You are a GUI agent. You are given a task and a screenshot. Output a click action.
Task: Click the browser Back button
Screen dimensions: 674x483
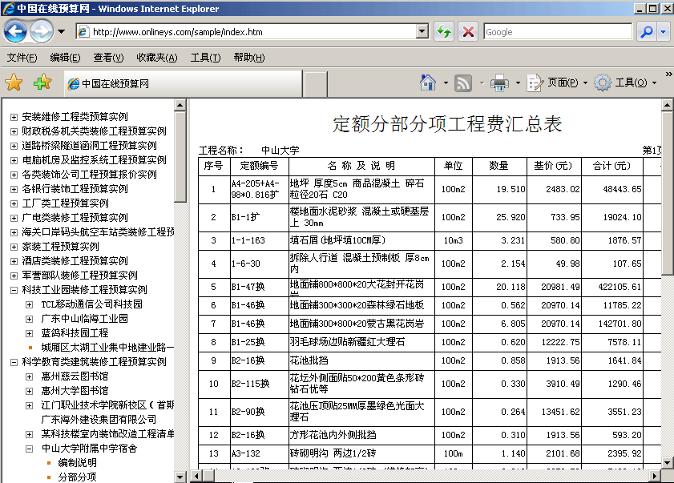(16, 32)
